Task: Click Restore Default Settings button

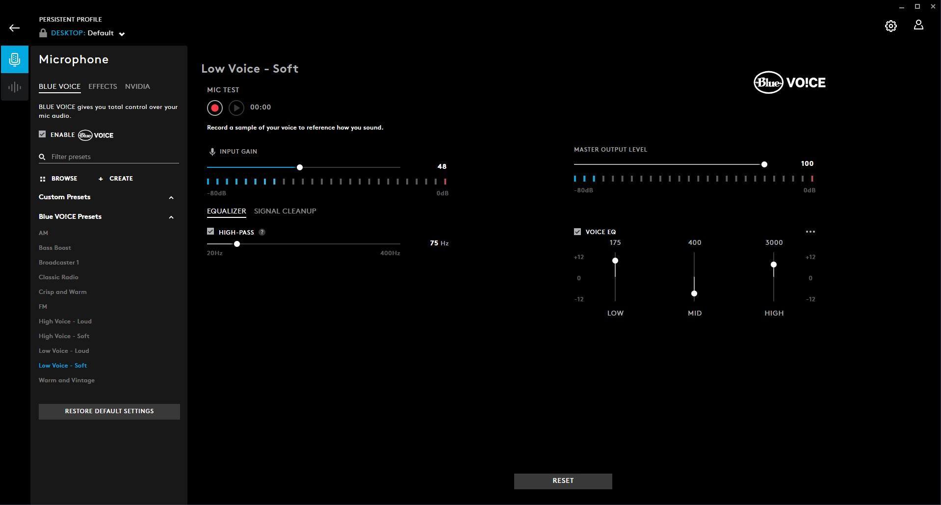Action: pyautogui.click(x=109, y=411)
